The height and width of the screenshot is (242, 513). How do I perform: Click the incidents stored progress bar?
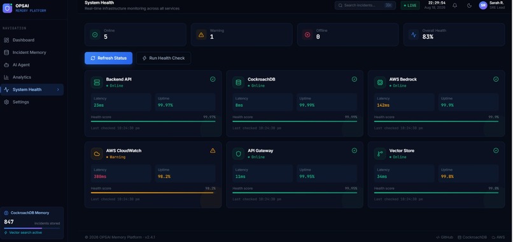[32, 228]
